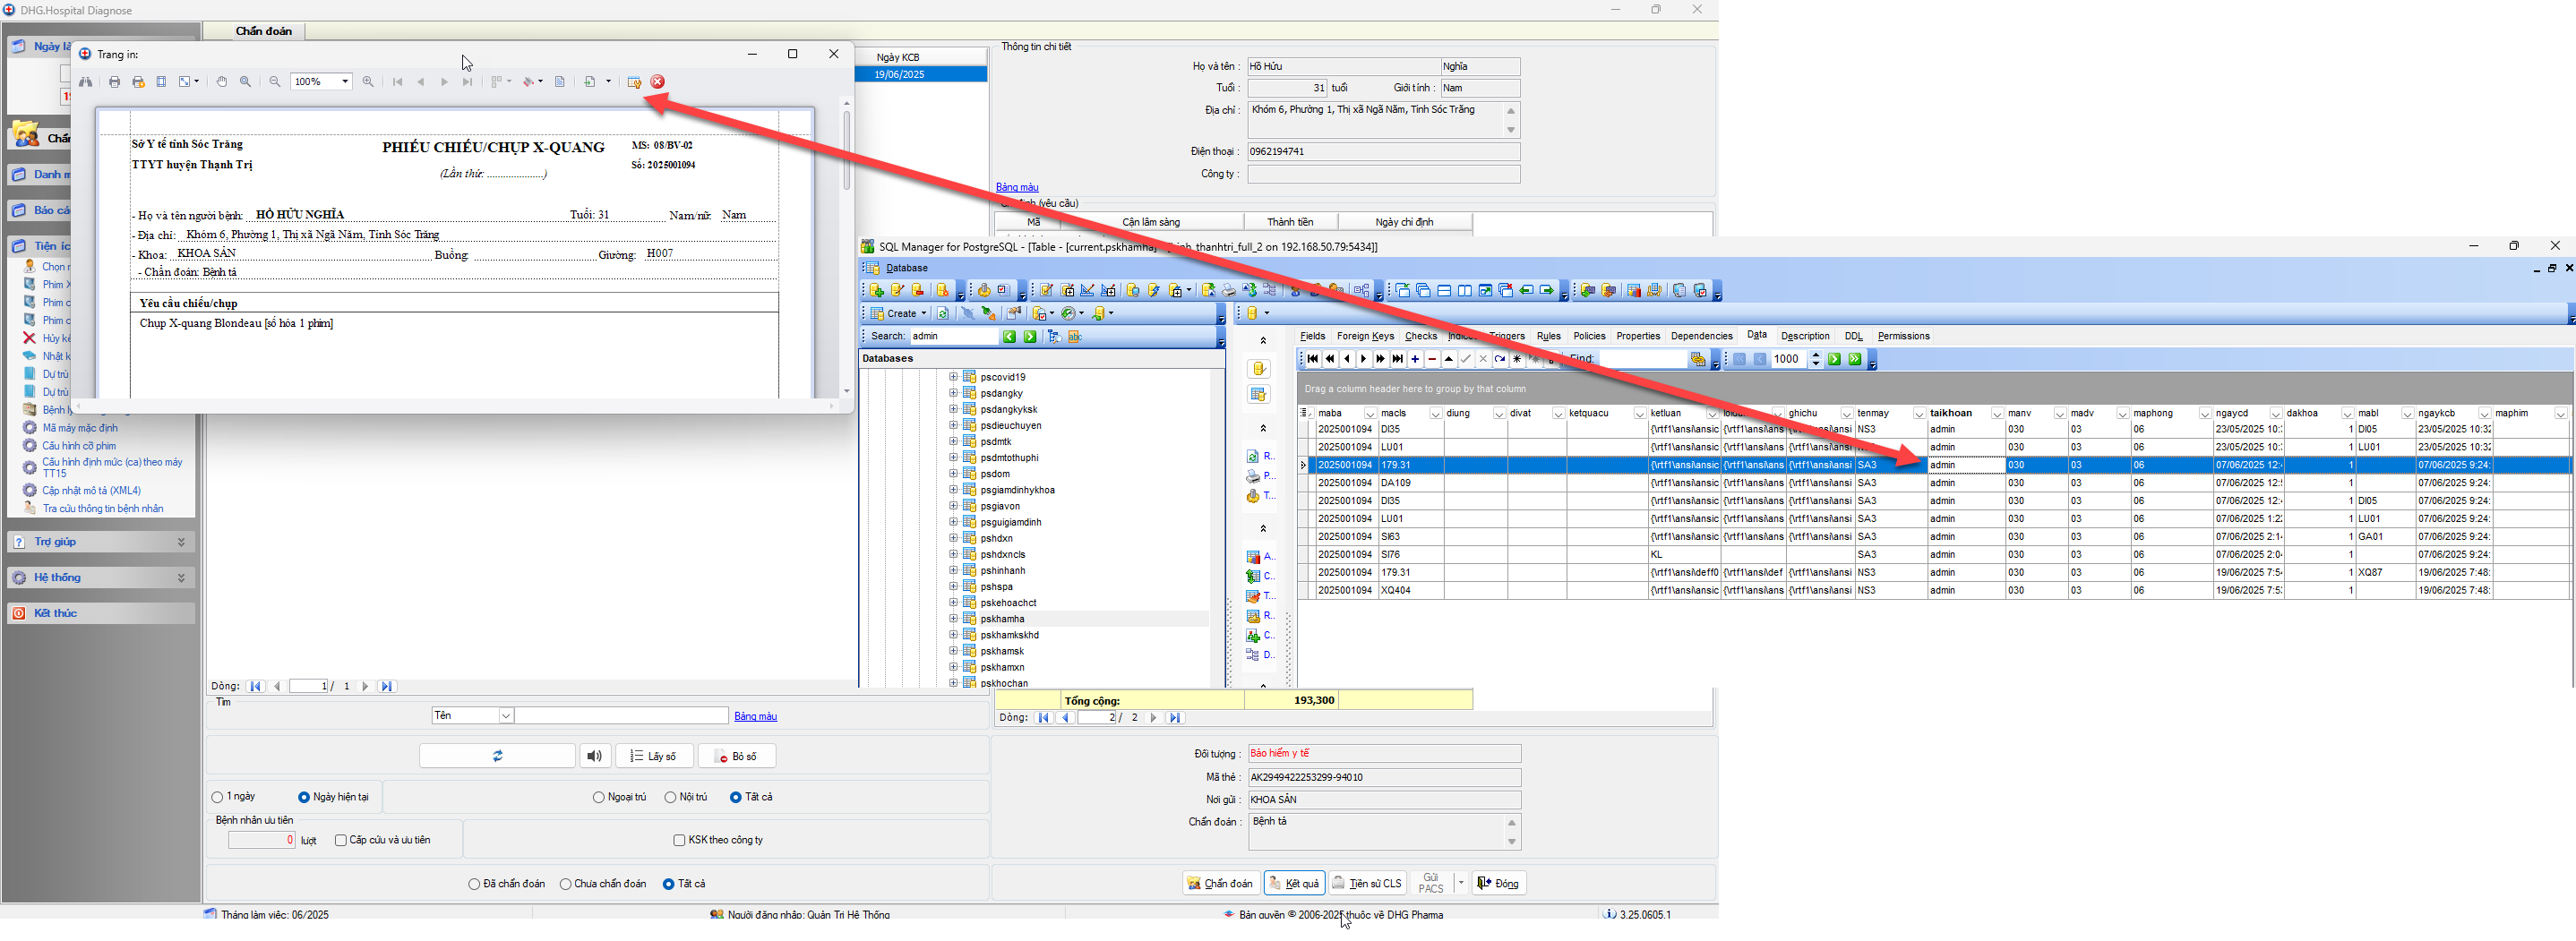Click the records-per-page stepper up arrow at 1000
Viewport: 2576px width, 941px height.
1816,355
